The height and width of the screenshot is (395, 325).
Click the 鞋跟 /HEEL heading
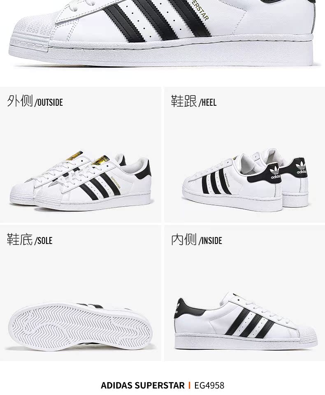pos(194,101)
